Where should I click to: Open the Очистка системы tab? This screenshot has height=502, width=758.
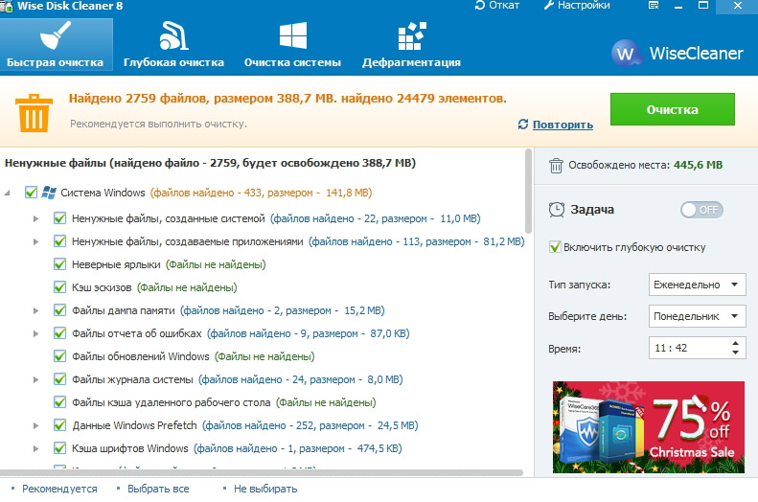292,44
